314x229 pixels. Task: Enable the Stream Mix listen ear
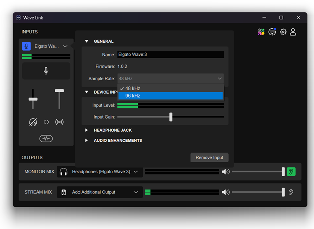coord(291,192)
